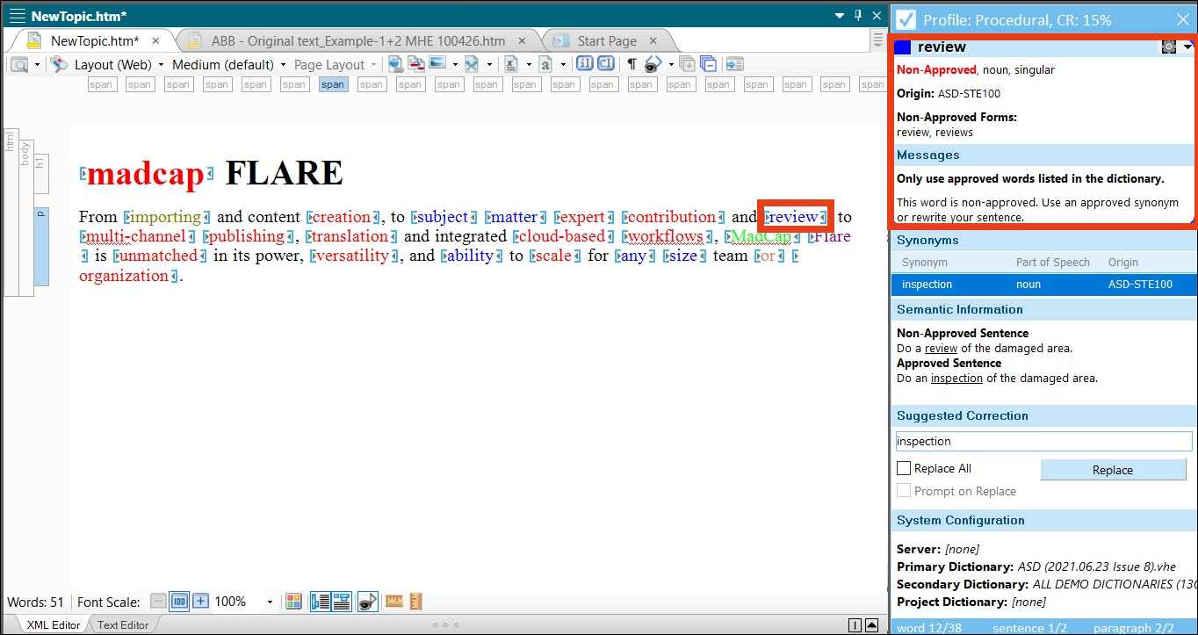Toggle the horizontal ruler icon
Screen dimensions: 1198x635
coord(393,602)
